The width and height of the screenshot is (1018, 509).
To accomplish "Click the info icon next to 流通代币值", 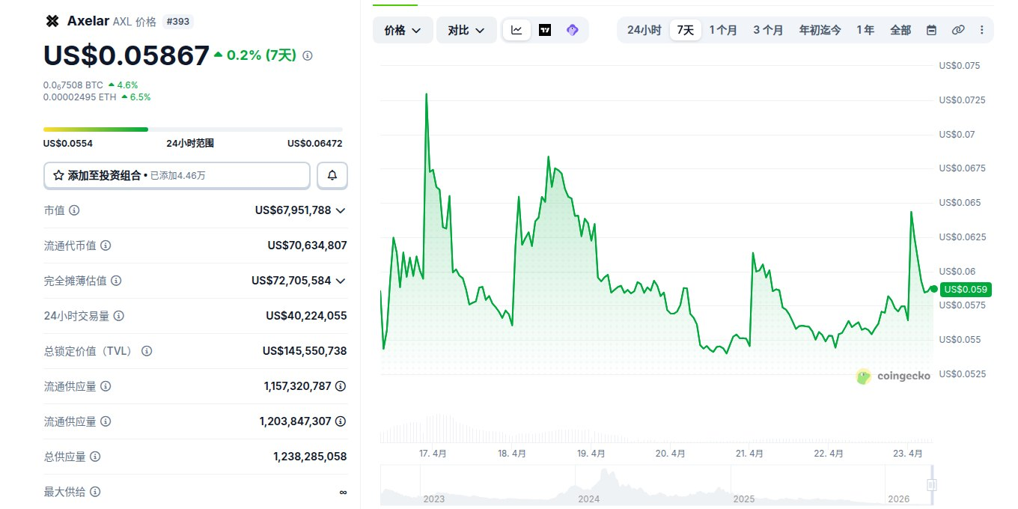I will (106, 246).
